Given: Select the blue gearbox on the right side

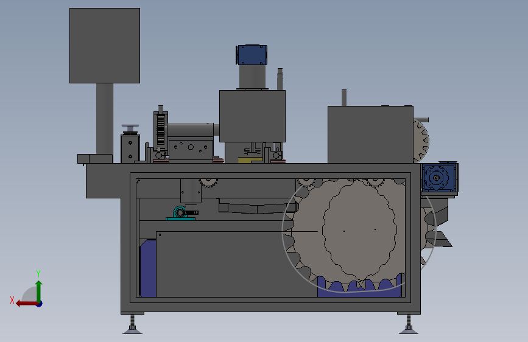Looking at the screenshot, I should pos(439,178).
